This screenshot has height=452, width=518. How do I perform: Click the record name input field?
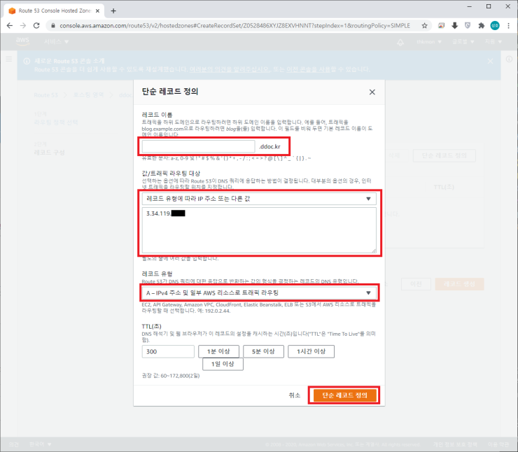coord(198,146)
